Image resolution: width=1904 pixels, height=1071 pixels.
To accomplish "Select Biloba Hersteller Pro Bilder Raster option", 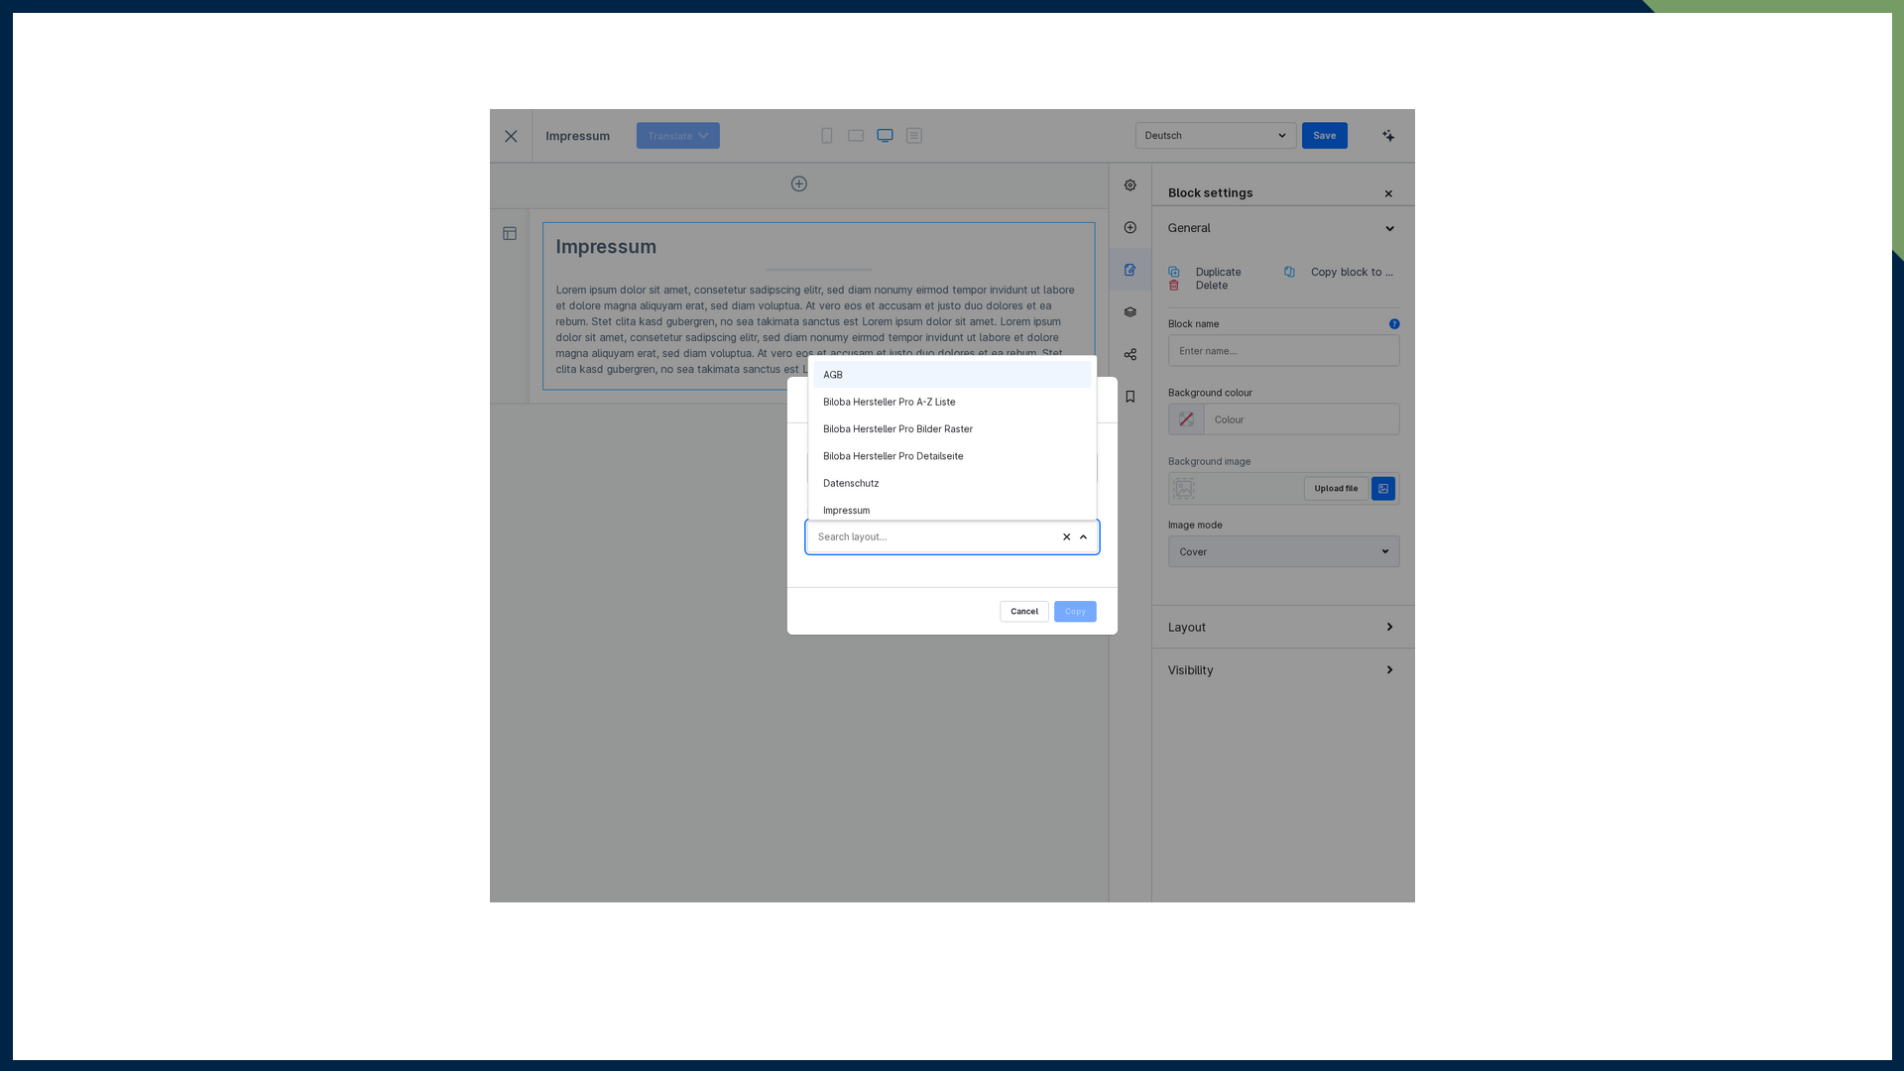I will click(952, 429).
